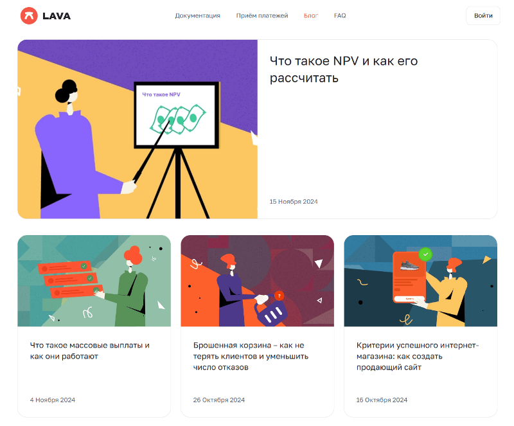This screenshot has height=426, width=514.
Task: Select the Блог navigation tab
Action: point(311,15)
